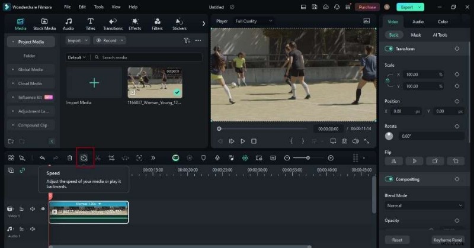
Task: Click the Rotate dial knob
Action: click(x=389, y=136)
